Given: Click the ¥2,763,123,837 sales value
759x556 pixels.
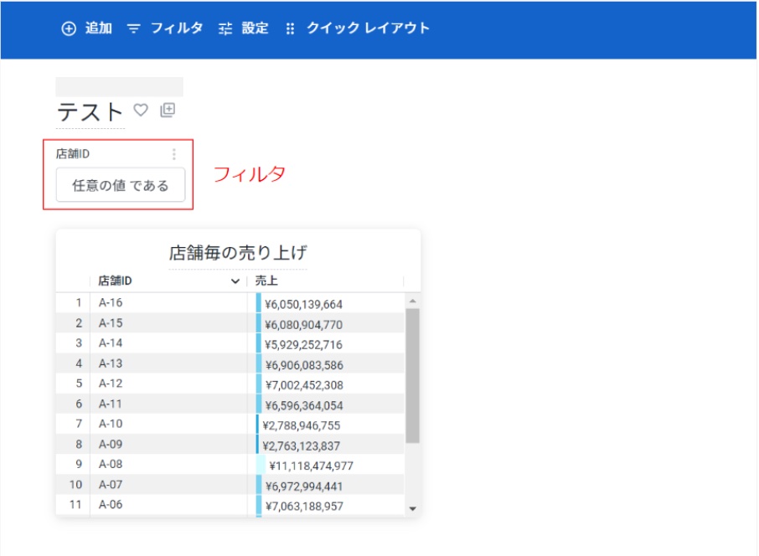Looking at the screenshot, I should 302,445.
